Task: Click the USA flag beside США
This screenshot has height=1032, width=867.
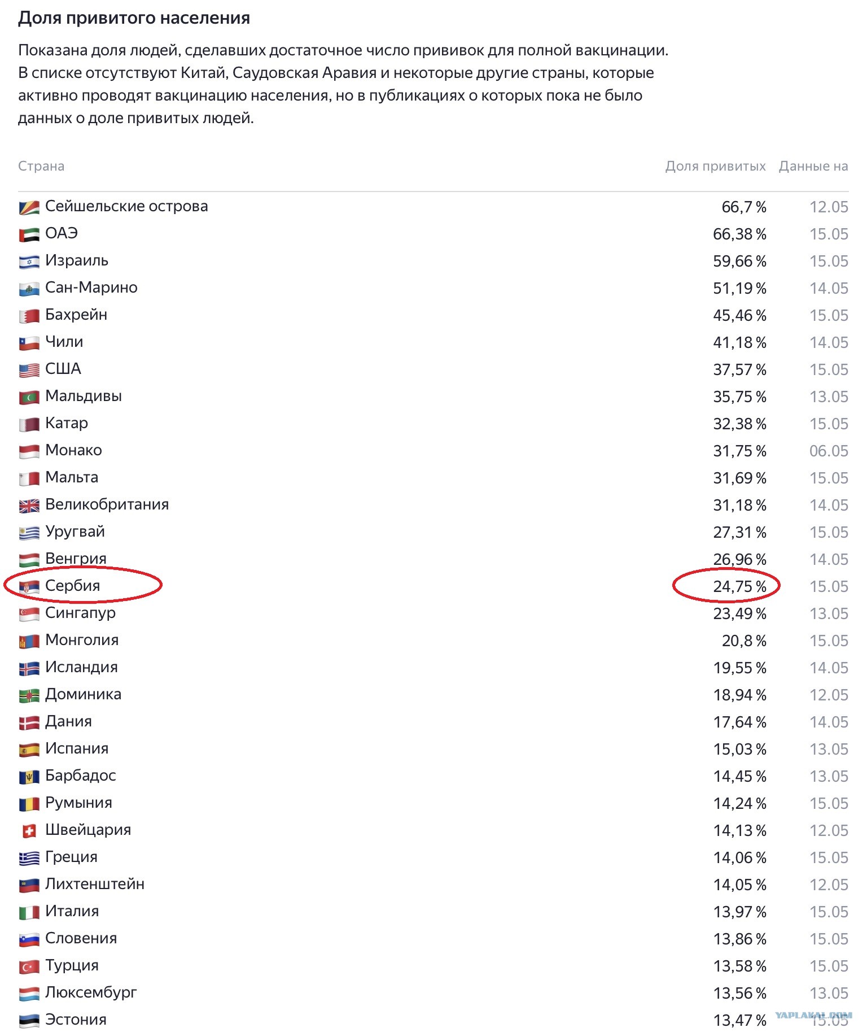Action: coord(29,370)
